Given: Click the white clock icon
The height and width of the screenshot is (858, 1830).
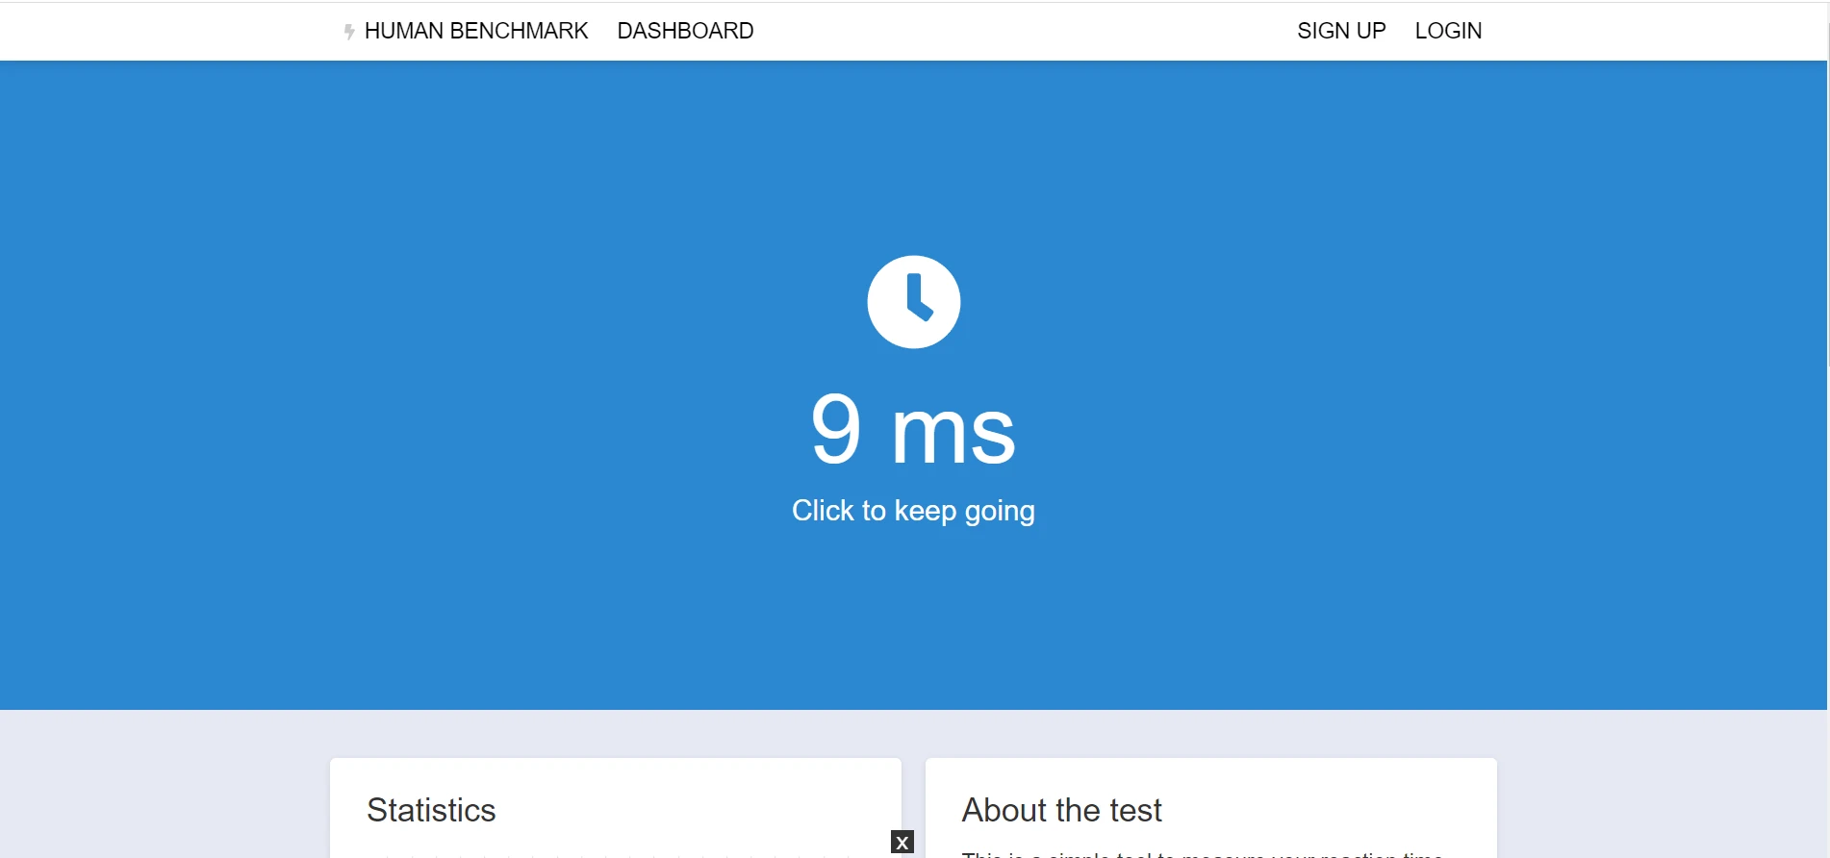Looking at the screenshot, I should click(913, 302).
